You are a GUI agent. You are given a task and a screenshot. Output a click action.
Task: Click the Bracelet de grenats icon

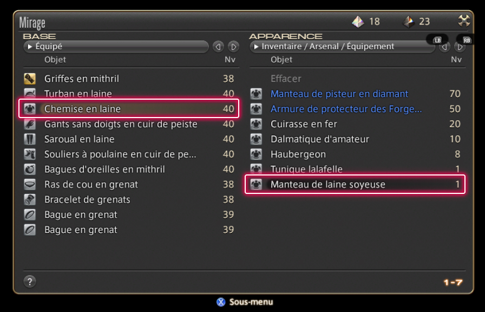(30, 200)
